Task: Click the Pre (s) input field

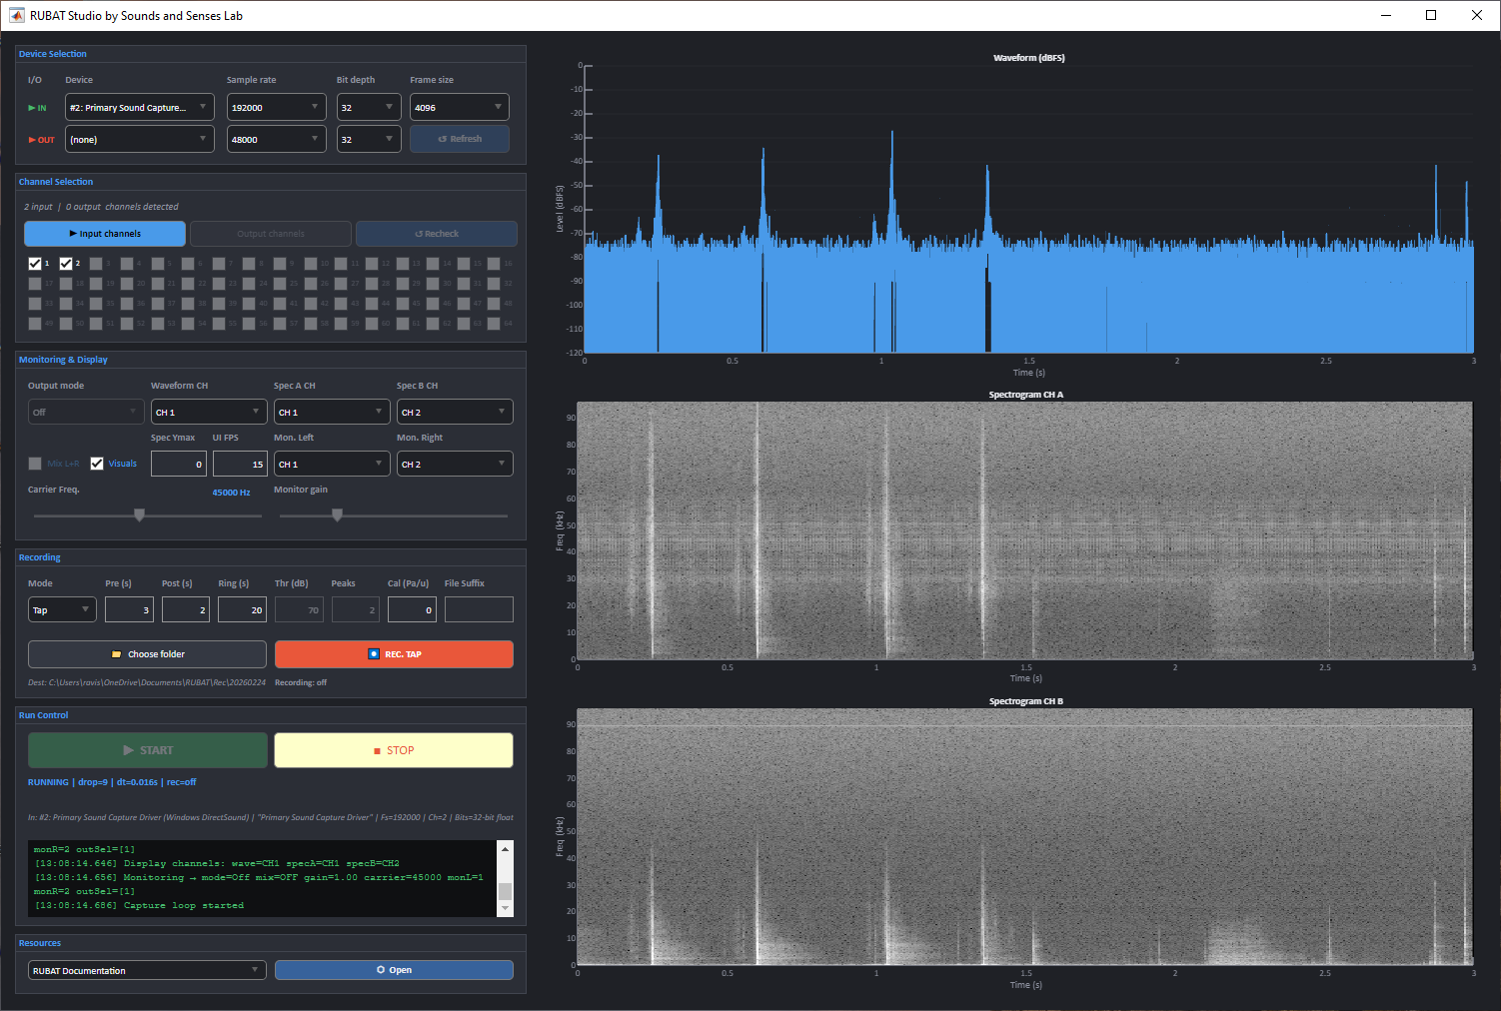Action: point(129,609)
